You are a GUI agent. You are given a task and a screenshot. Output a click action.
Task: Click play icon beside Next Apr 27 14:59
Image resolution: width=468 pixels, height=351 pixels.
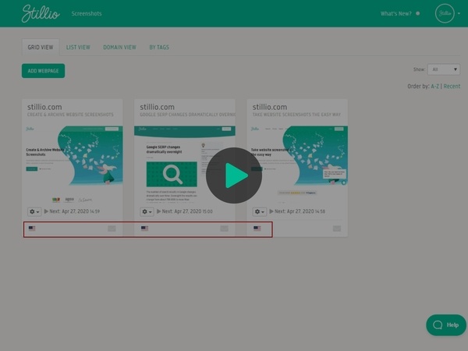tap(46, 211)
